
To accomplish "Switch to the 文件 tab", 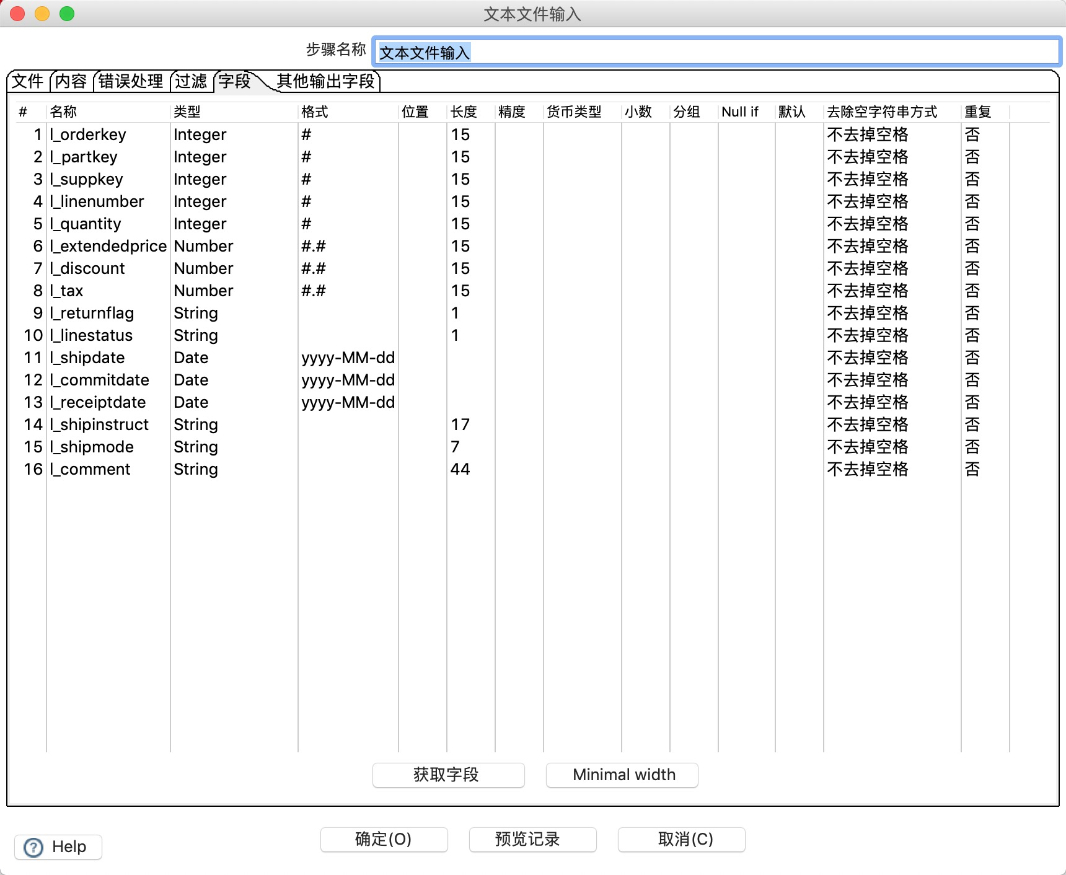I will click(28, 81).
